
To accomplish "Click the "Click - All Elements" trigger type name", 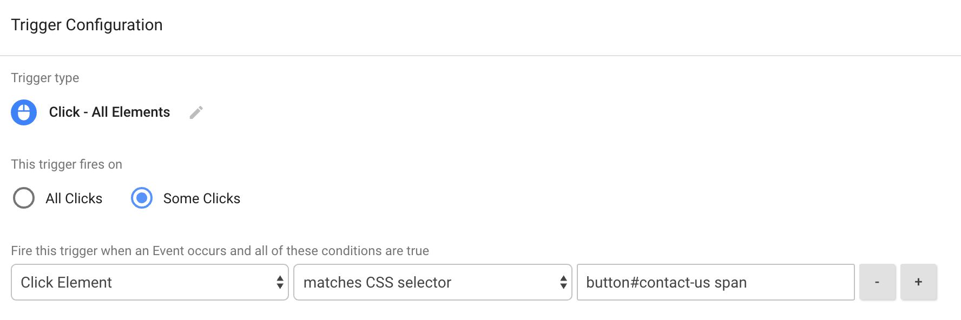I will 109,112.
